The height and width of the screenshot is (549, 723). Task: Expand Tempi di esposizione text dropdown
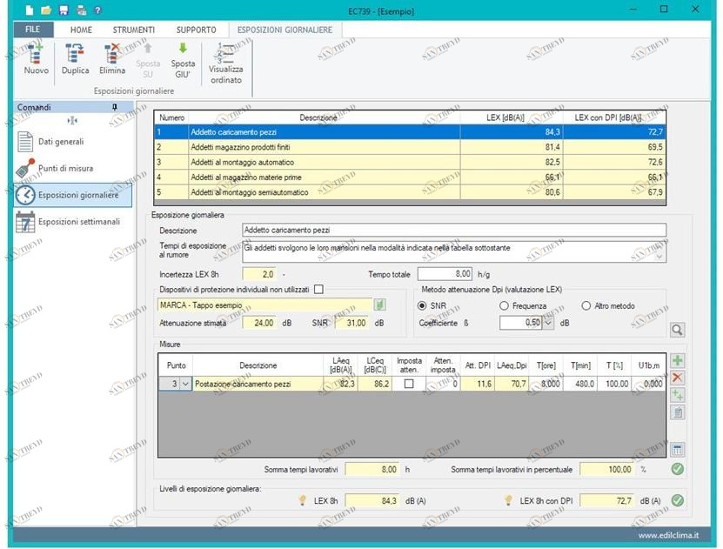coord(660,256)
